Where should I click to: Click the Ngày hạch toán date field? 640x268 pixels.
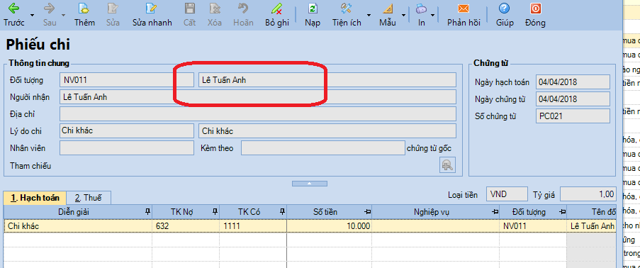pyautogui.click(x=573, y=82)
